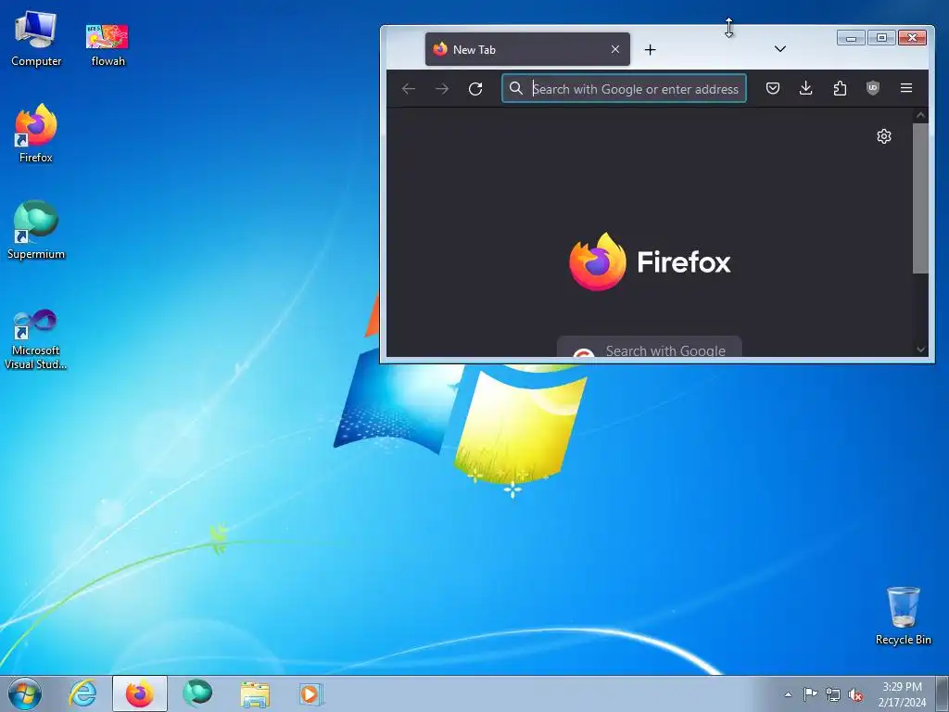Click the scrollbar down arrow in Firefox

pos(920,350)
